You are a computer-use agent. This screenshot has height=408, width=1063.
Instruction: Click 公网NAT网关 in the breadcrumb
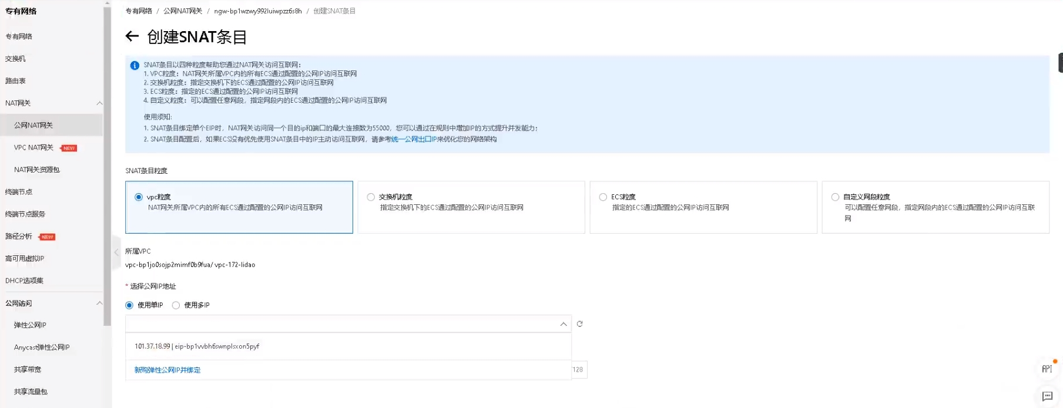coord(183,11)
